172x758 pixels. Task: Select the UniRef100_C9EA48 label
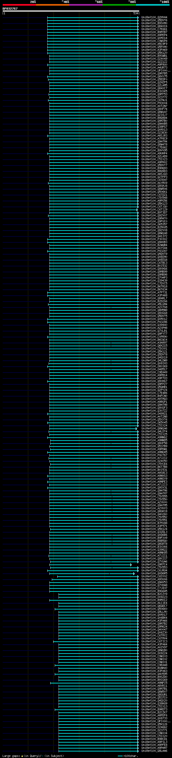click(154, 665)
